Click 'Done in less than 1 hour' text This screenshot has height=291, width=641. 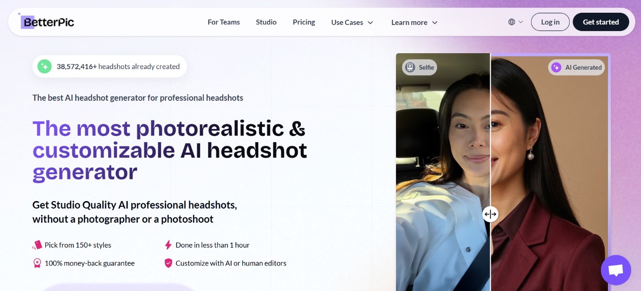click(212, 245)
